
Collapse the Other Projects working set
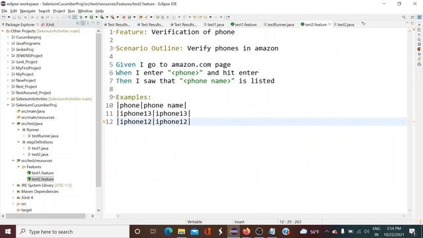point(3,31)
